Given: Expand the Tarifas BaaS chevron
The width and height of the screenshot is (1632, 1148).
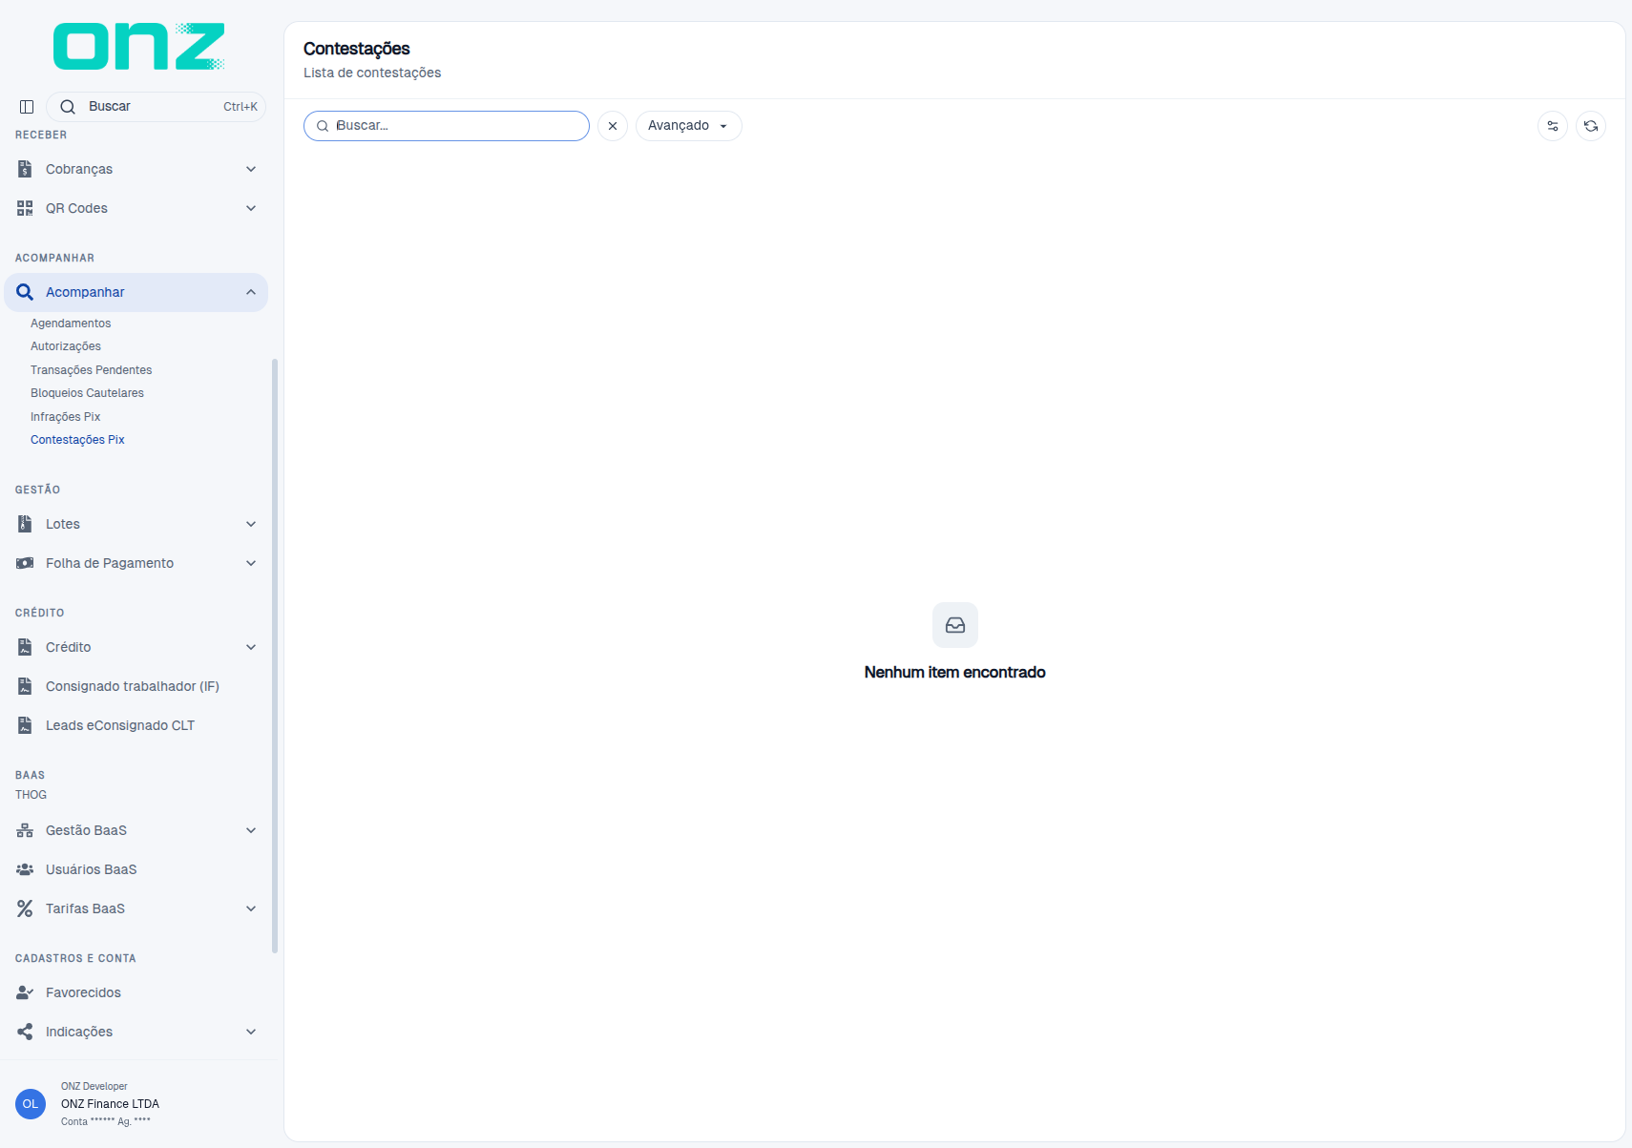Looking at the screenshot, I should (251, 908).
